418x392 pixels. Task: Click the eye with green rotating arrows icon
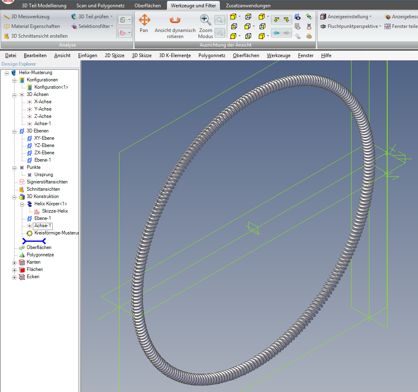(x=309, y=17)
